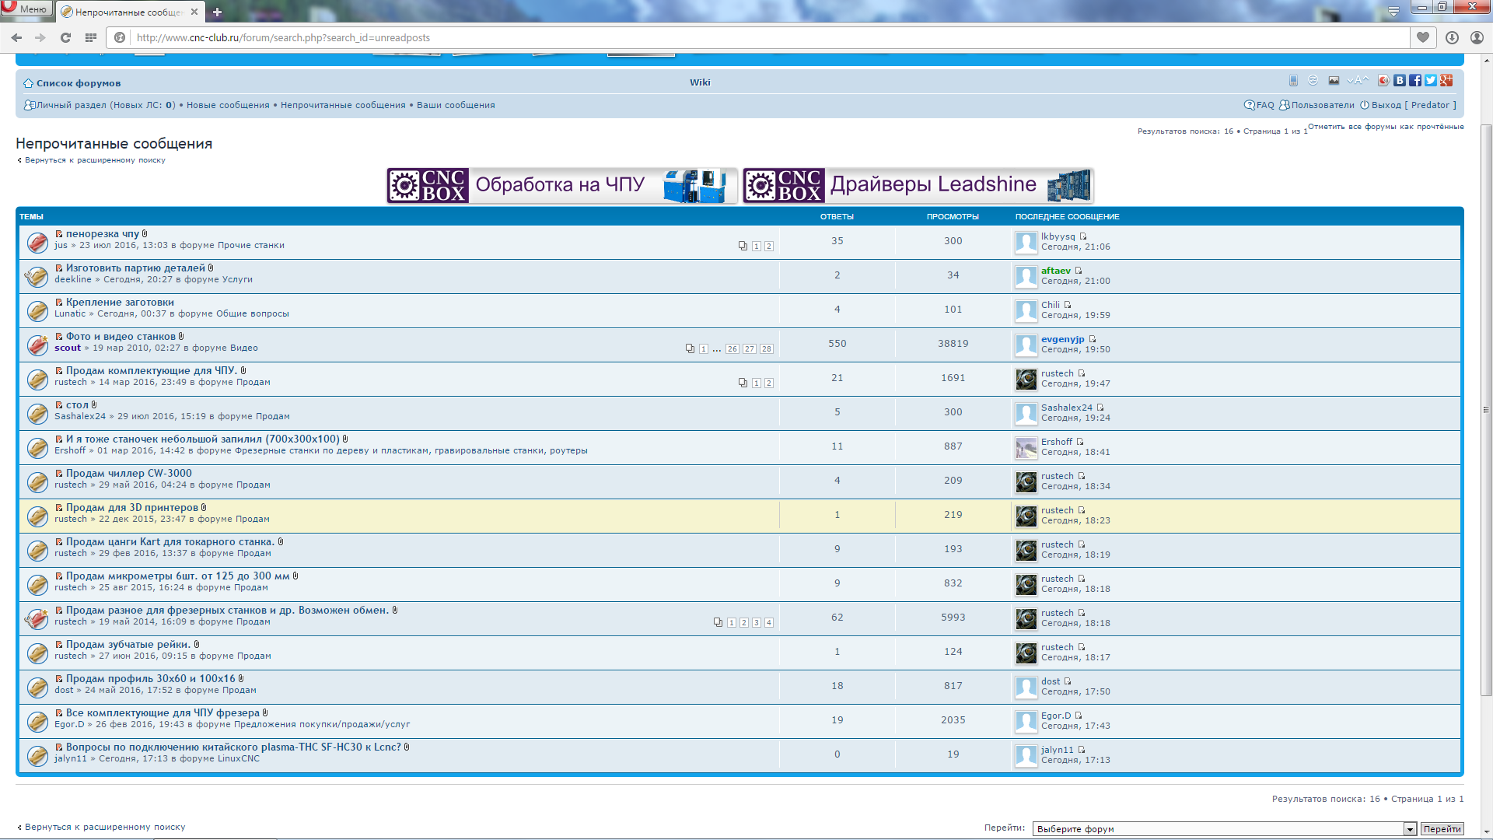Image resolution: width=1493 pixels, height=840 pixels.
Task: Click the VK share icon
Action: point(1400,81)
